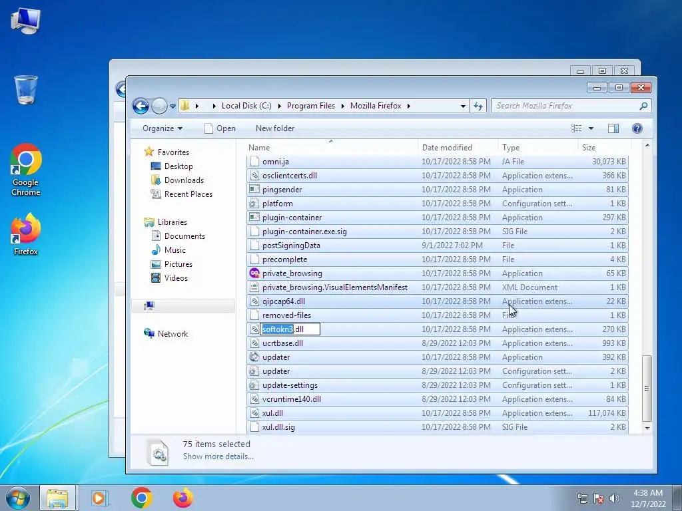Select the updater application icon

click(x=254, y=357)
